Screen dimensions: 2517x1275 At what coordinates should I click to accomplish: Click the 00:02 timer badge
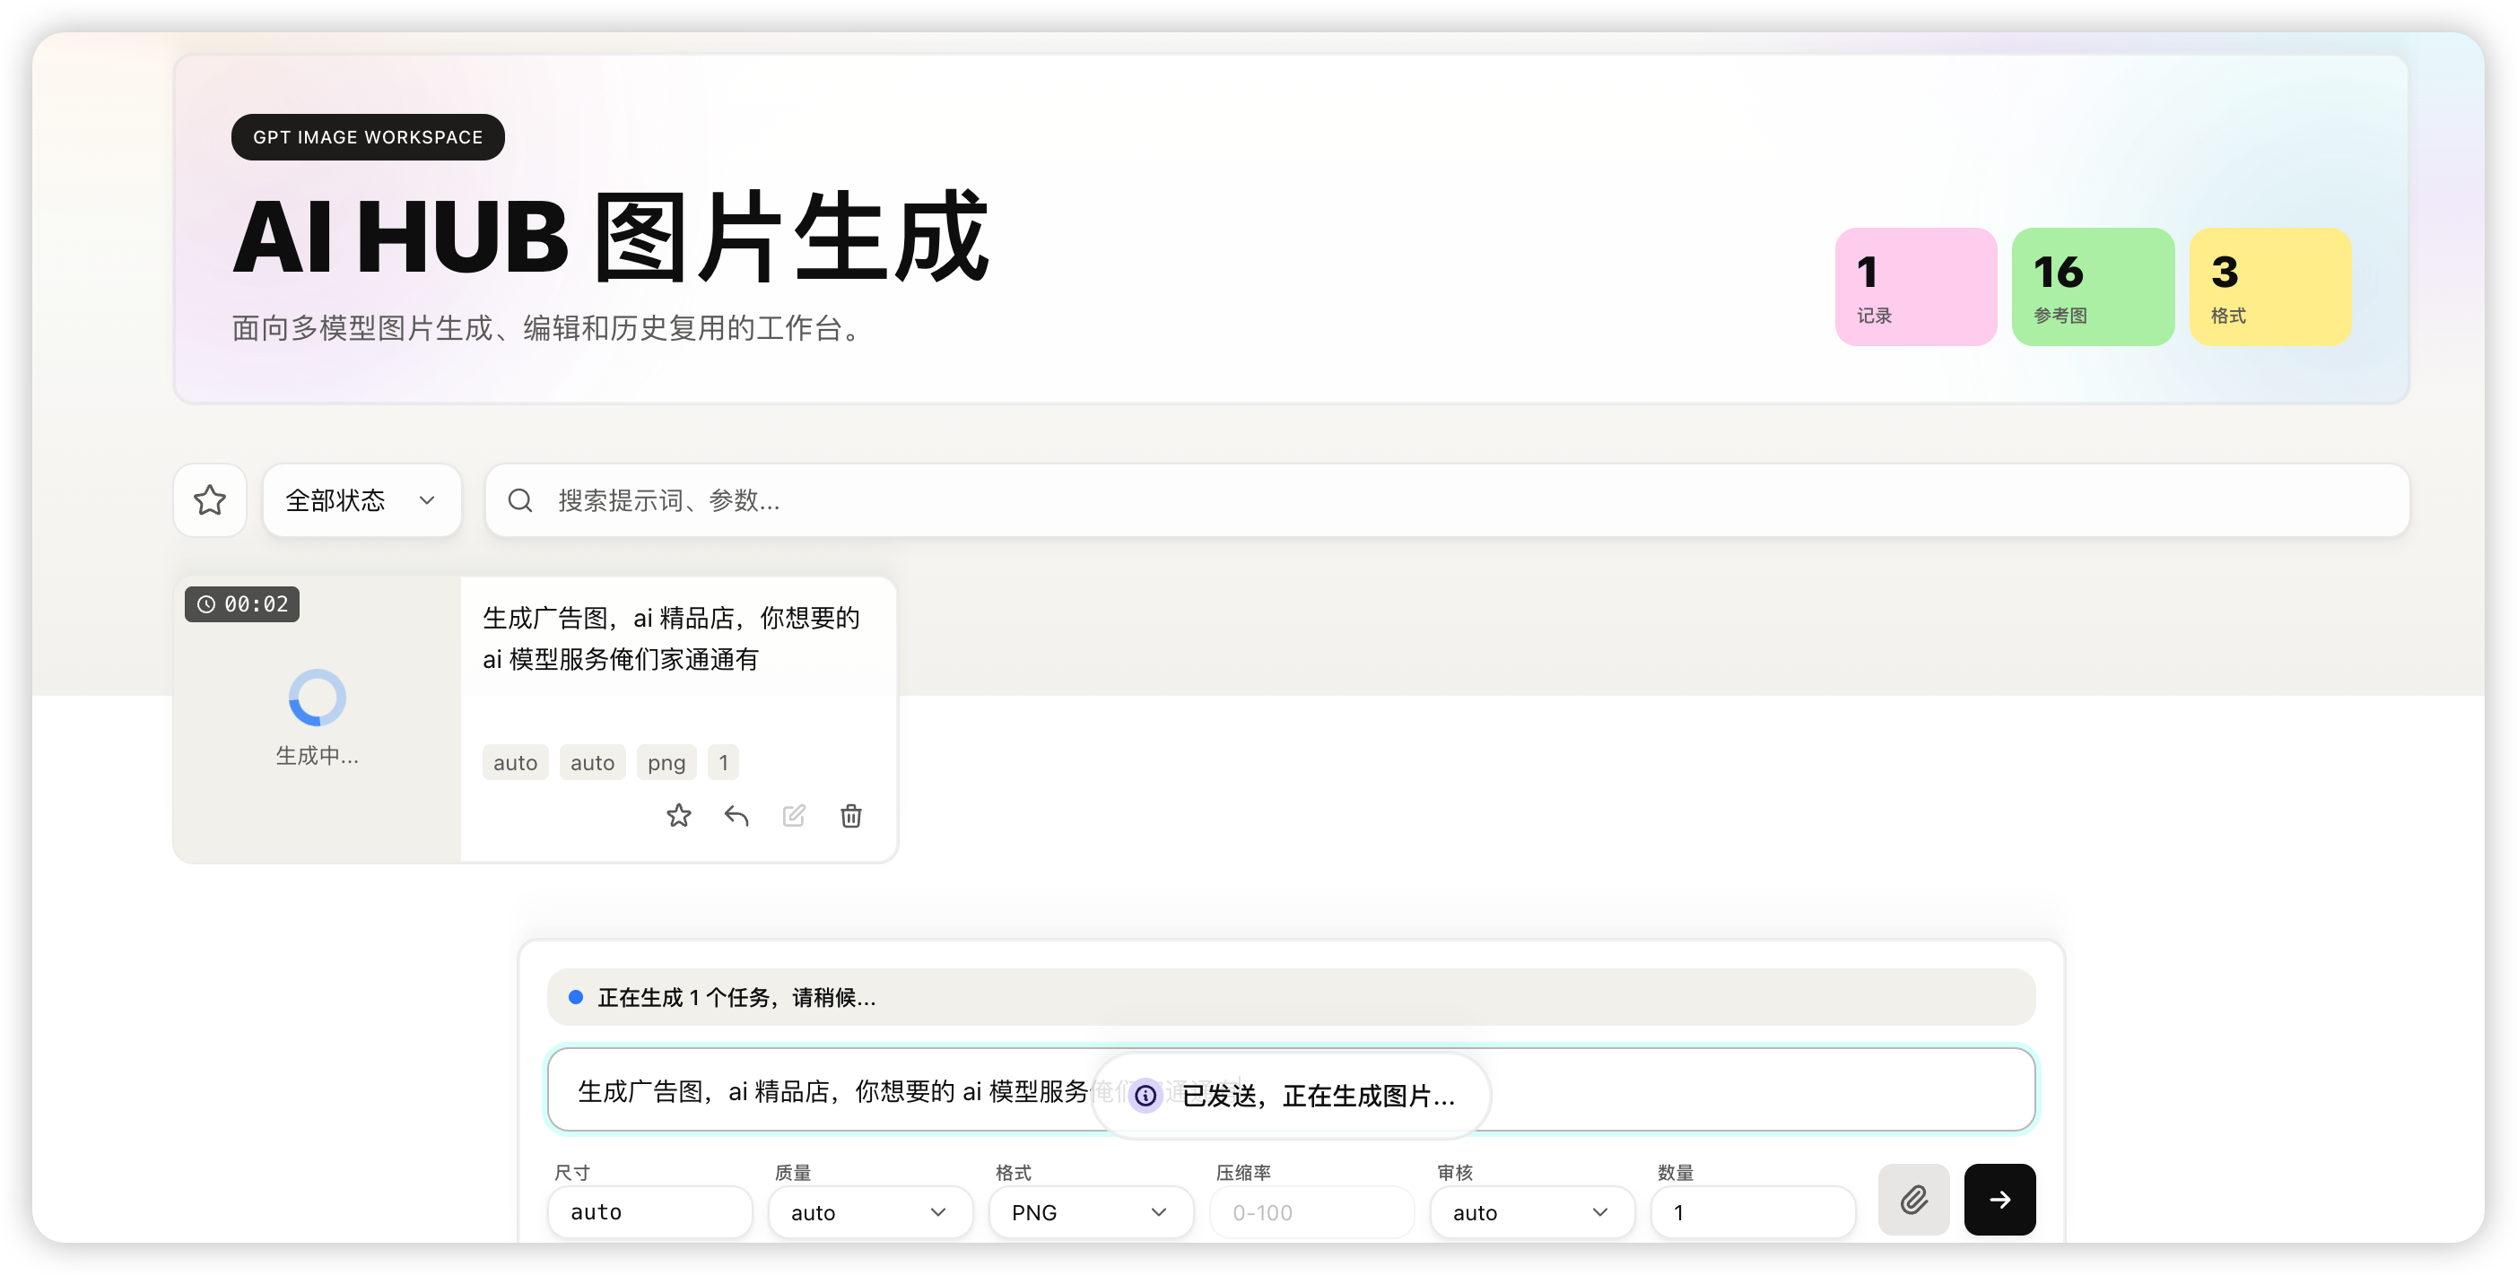pyautogui.click(x=242, y=603)
